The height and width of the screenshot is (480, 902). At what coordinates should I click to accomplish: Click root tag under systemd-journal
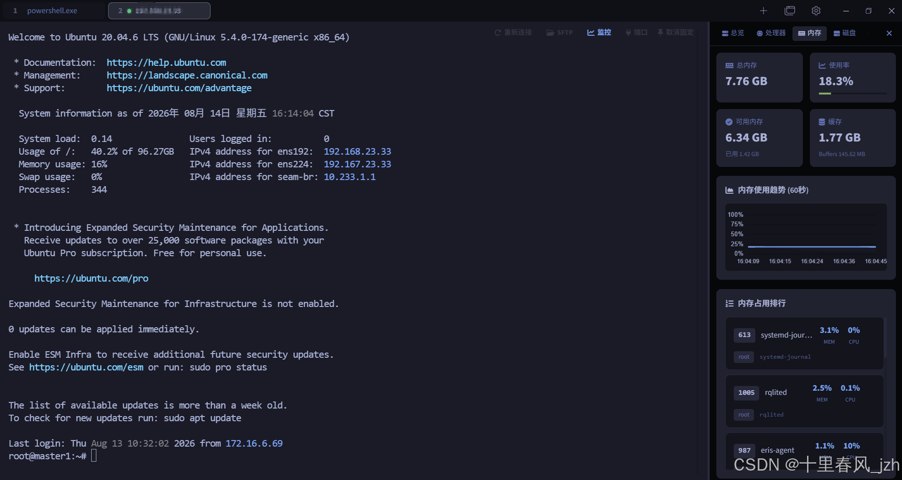tap(744, 357)
